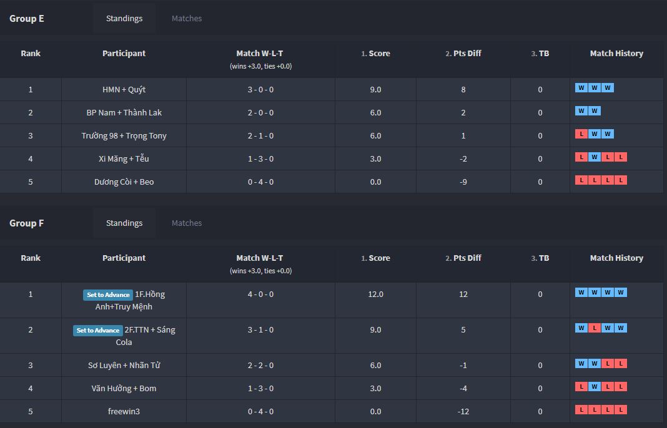Viewport: 667px width, 428px height.
Task: Select the freewin3 participant row
Action: coord(332,411)
